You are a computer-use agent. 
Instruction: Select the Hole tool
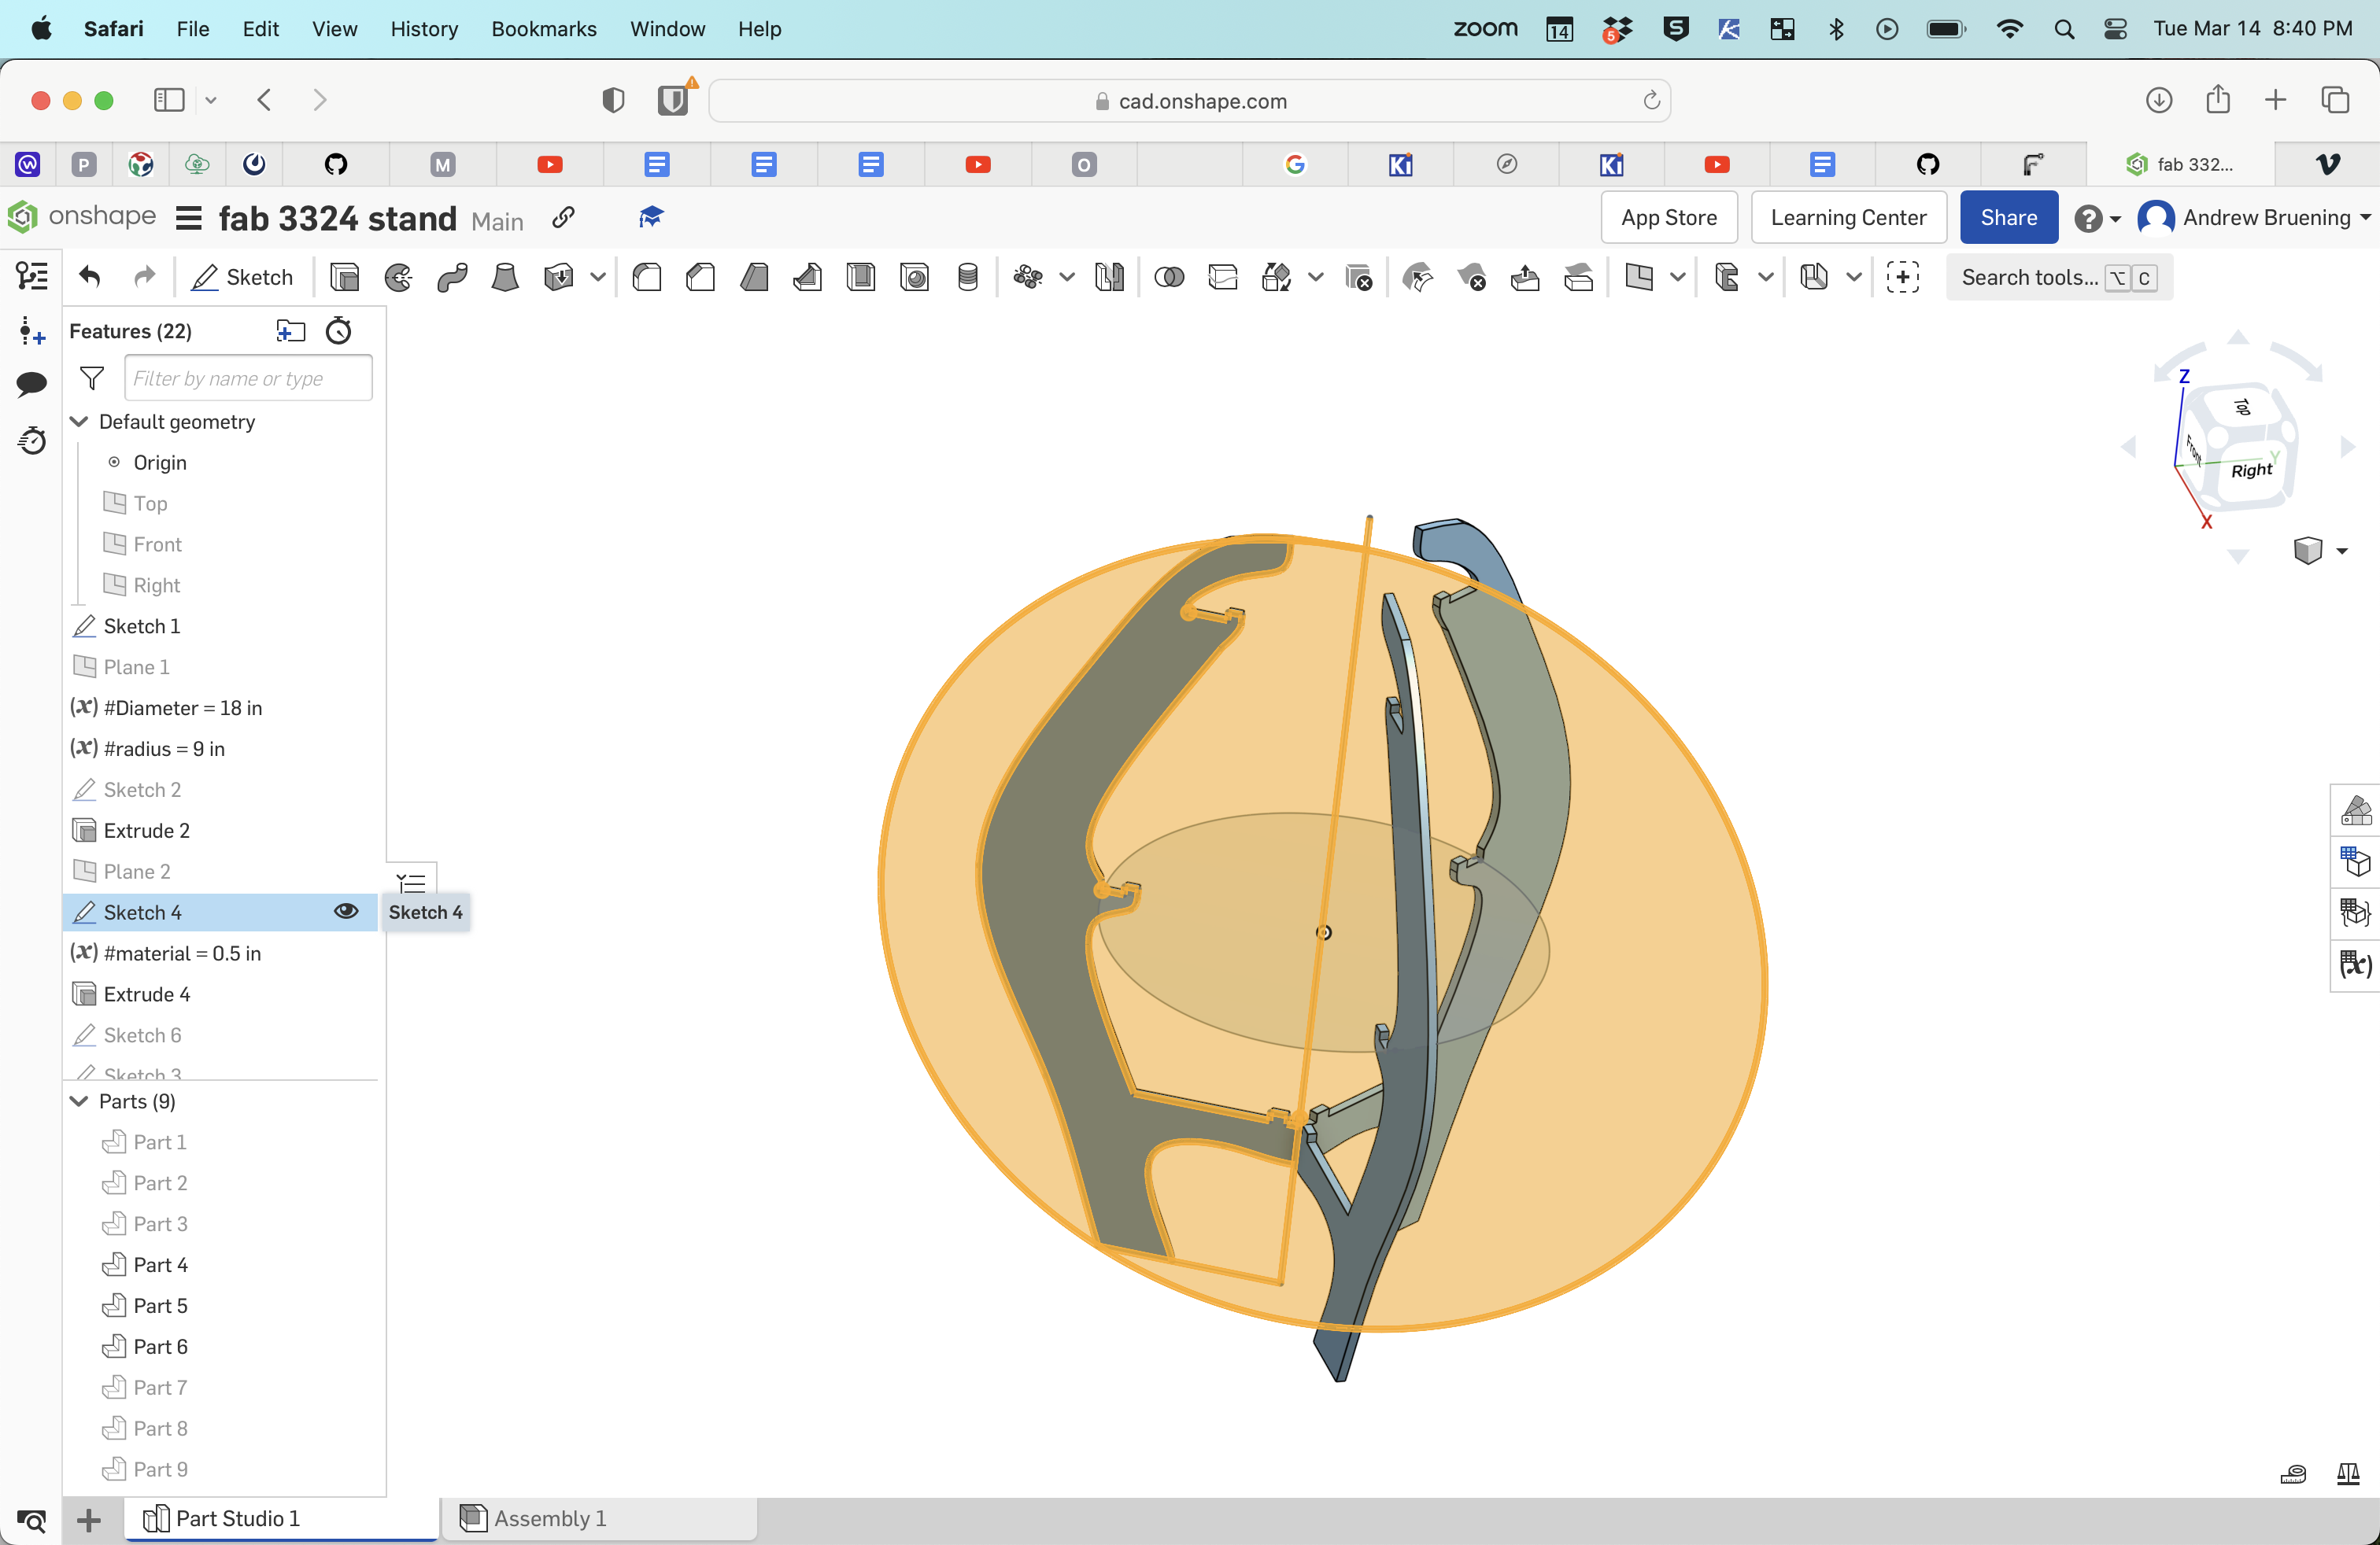(914, 277)
